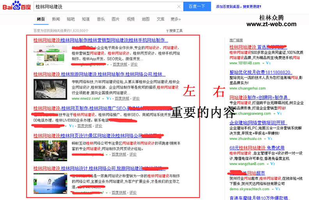Image resolution: width=309 pixels, height=200 pixels.
Task: Click V1 badge on the third result
Action: coord(71,126)
